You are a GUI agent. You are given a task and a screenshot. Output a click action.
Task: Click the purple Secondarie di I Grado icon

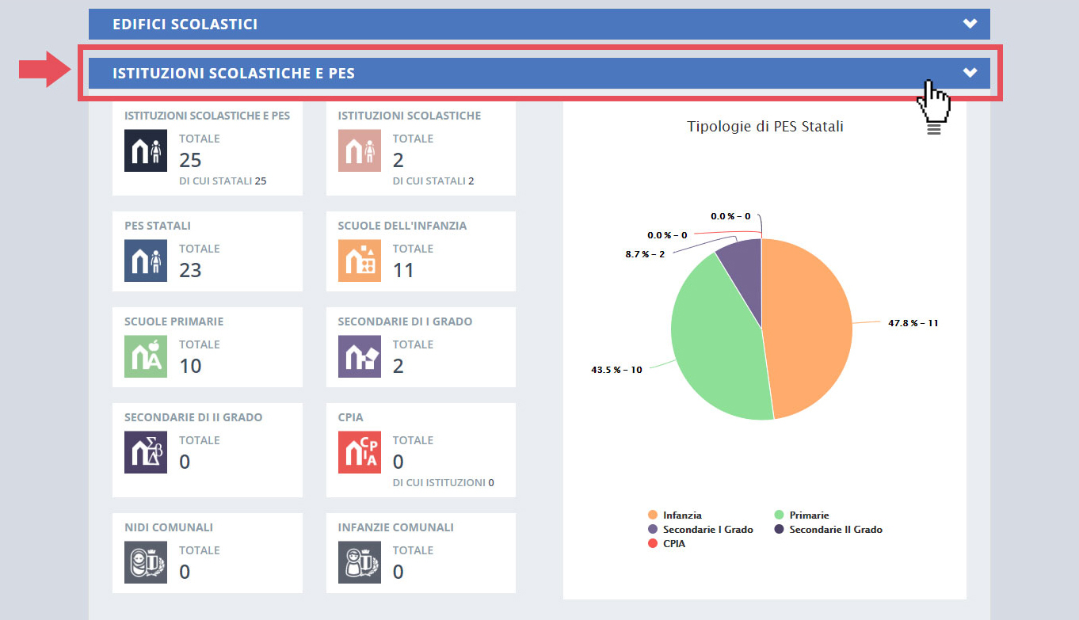pos(359,356)
